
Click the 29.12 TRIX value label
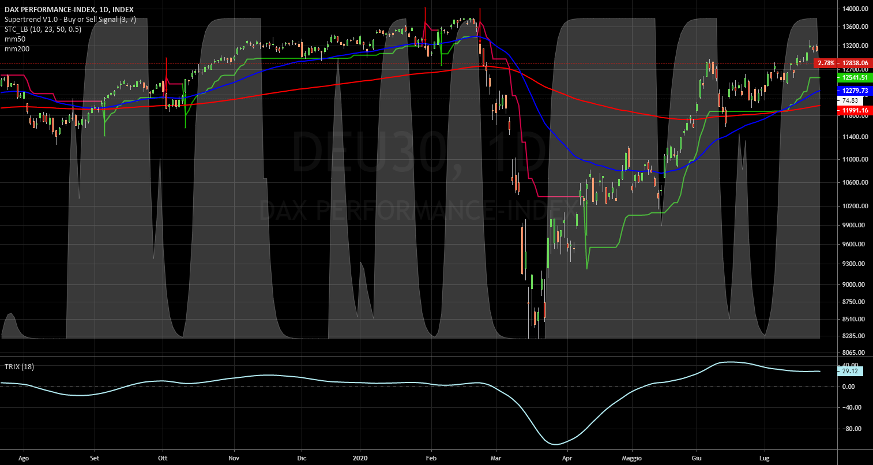tap(851, 372)
